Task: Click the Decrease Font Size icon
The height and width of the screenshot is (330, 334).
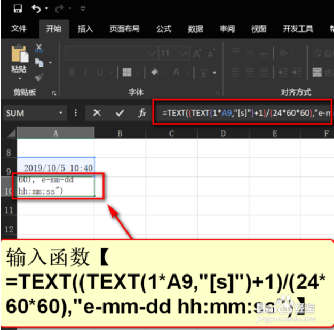Action: [x=211, y=53]
